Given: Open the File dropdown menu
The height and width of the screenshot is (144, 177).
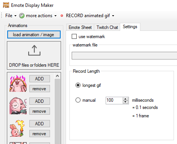Looking at the screenshot, I should (x=11, y=16).
